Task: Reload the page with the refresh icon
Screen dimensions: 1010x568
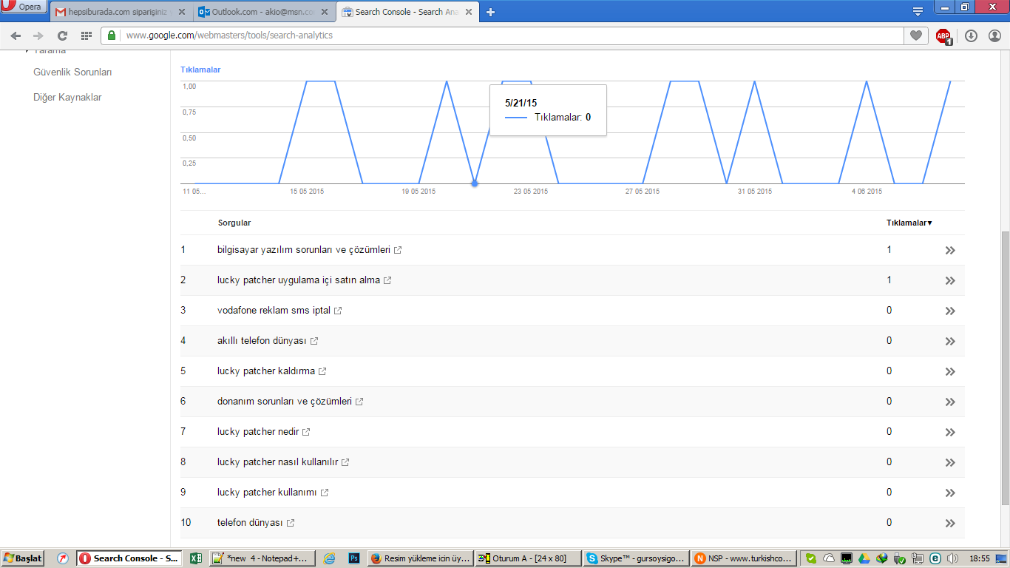Action: click(62, 35)
